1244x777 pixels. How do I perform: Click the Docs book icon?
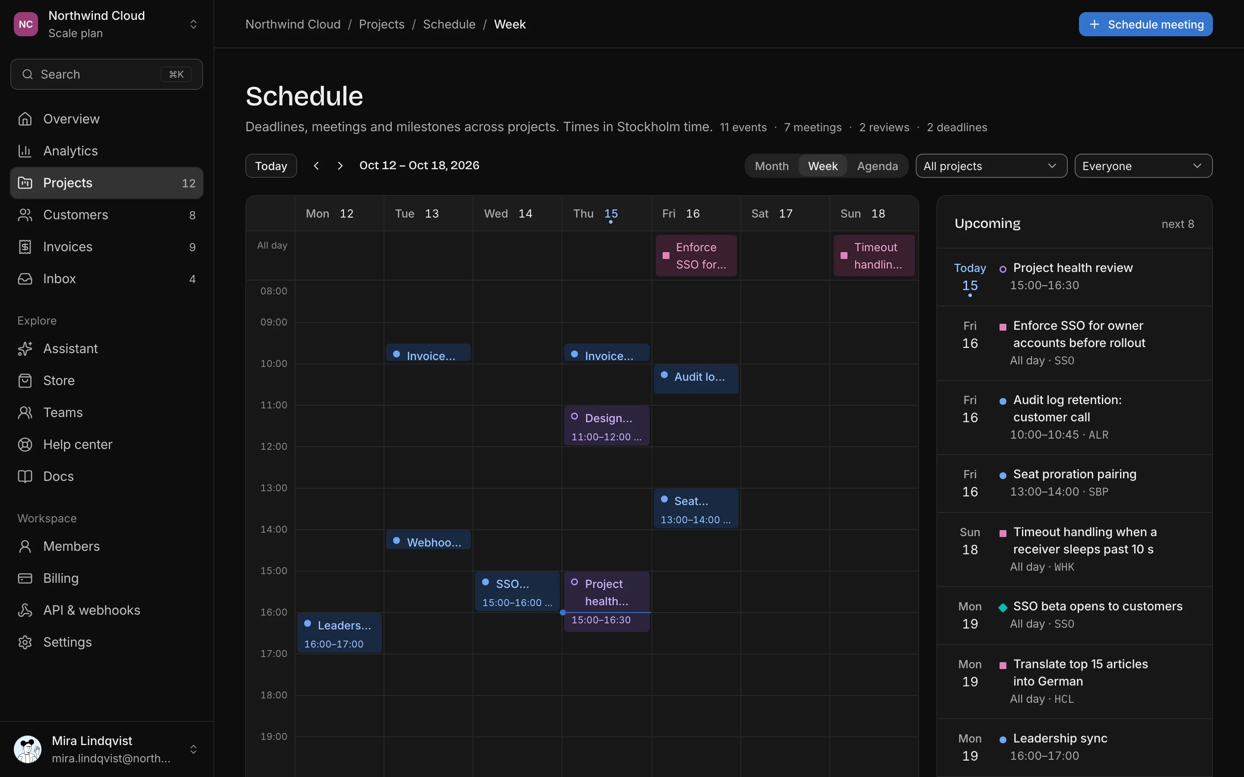point(25,476)
